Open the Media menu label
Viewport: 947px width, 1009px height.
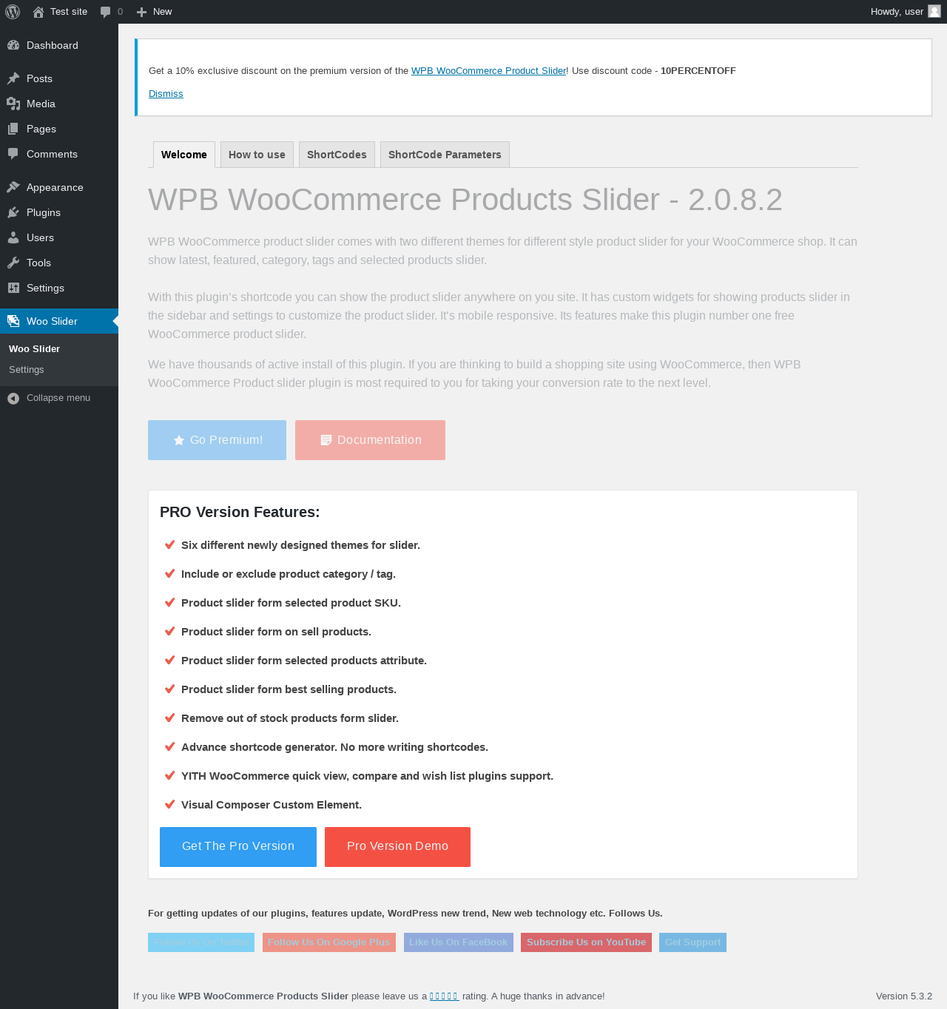click(41, 104)
